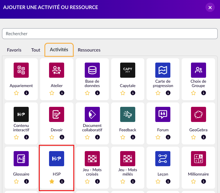Screen dimensions: 220x193
Task: Click the Rechercher search field
Action: click(x=110, y=34)
